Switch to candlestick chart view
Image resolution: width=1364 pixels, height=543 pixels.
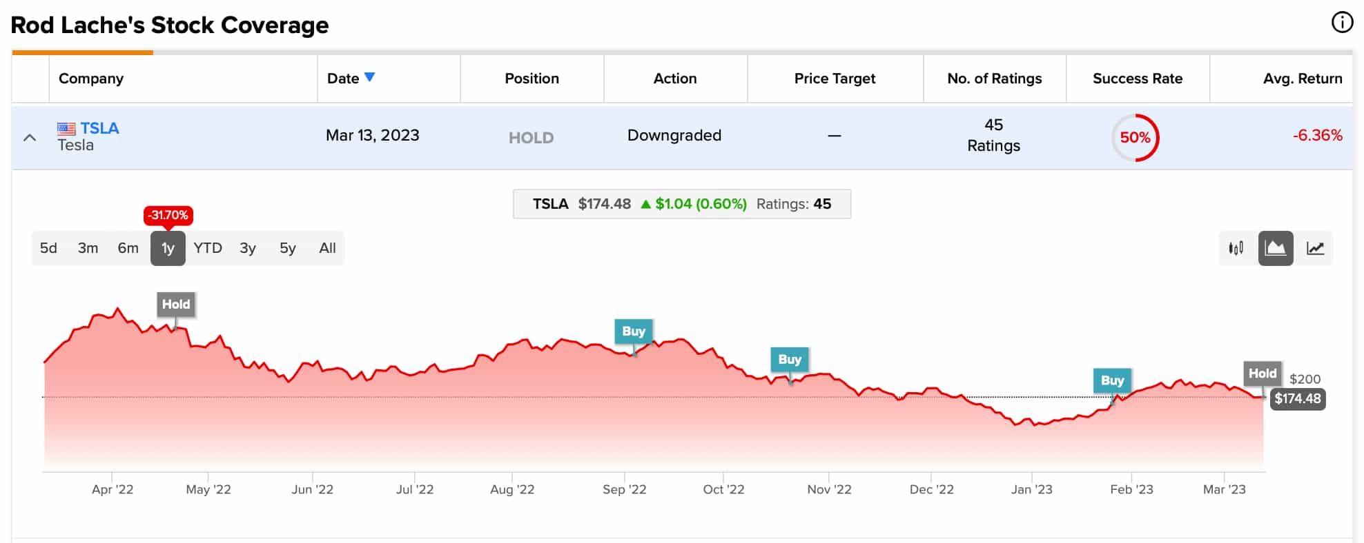point(1236,248)
